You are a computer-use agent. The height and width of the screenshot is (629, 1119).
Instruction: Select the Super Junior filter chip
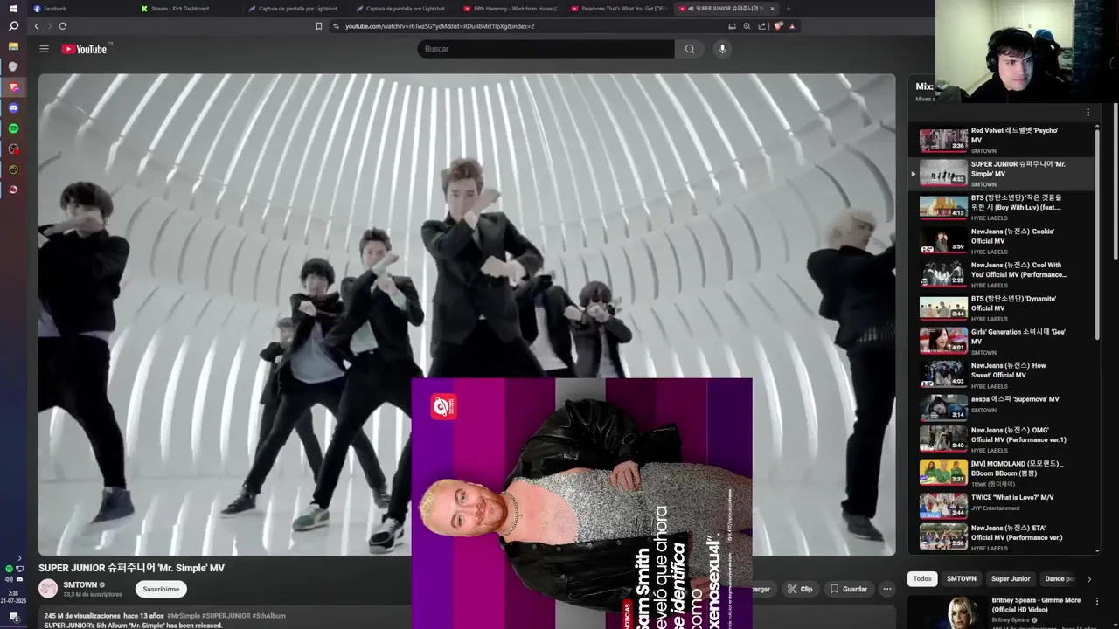pos(1011,578)
